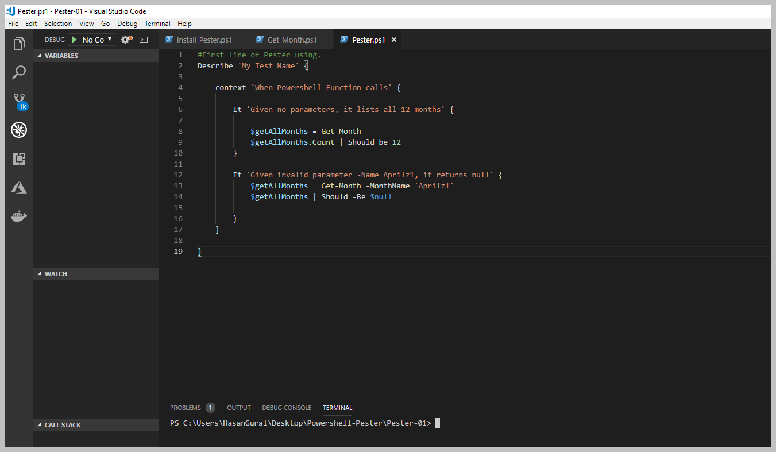Viewport: 776px width, 452px height.
Task: Click the VS Code logo in title bar
Action: pyautogui.click(x=10, y=11)
